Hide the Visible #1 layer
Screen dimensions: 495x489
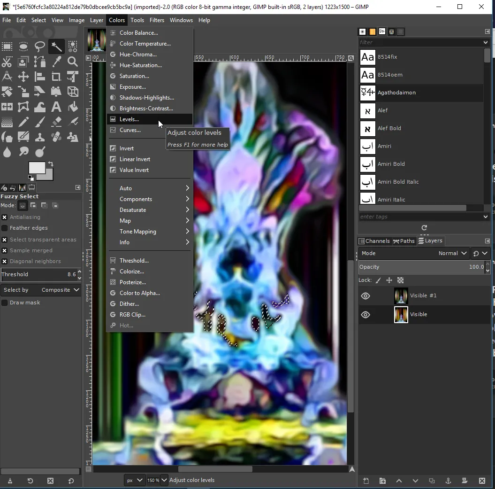[x=366, y=296]
